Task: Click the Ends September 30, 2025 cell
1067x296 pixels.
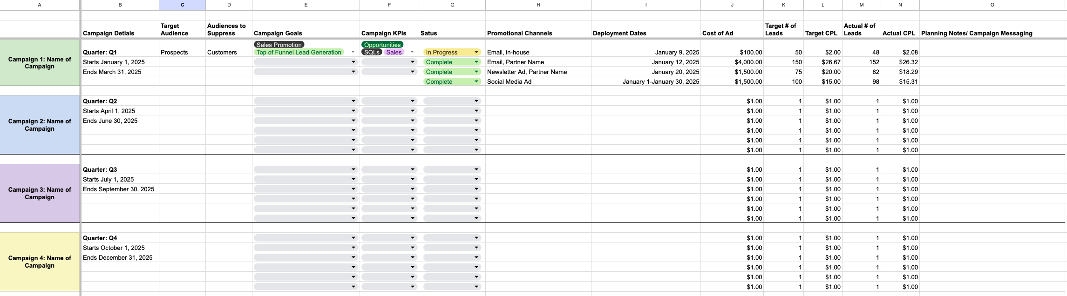Action: [x=120, y=189]
